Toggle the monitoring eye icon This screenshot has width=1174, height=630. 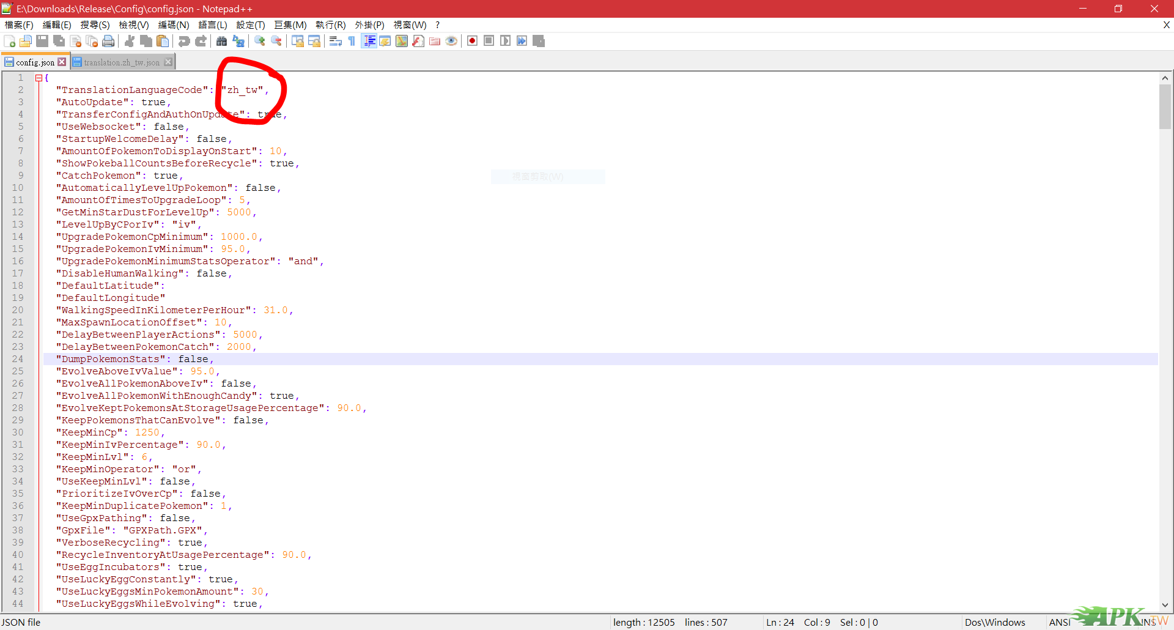451,41
